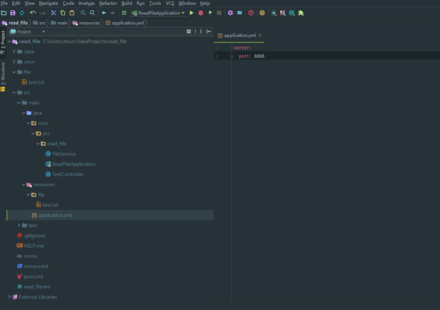The image size is (440, 310).
Task: Navigate forward with the right arrow
Action: pyautogui.click(x=112, y=13)
